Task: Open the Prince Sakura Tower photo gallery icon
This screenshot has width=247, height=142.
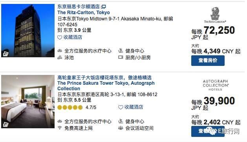Action: pos(5,124)
